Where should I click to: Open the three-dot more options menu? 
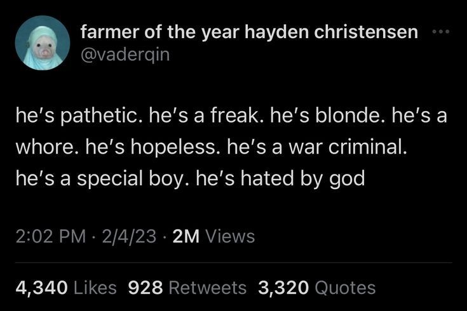click(x=442, y=31)
